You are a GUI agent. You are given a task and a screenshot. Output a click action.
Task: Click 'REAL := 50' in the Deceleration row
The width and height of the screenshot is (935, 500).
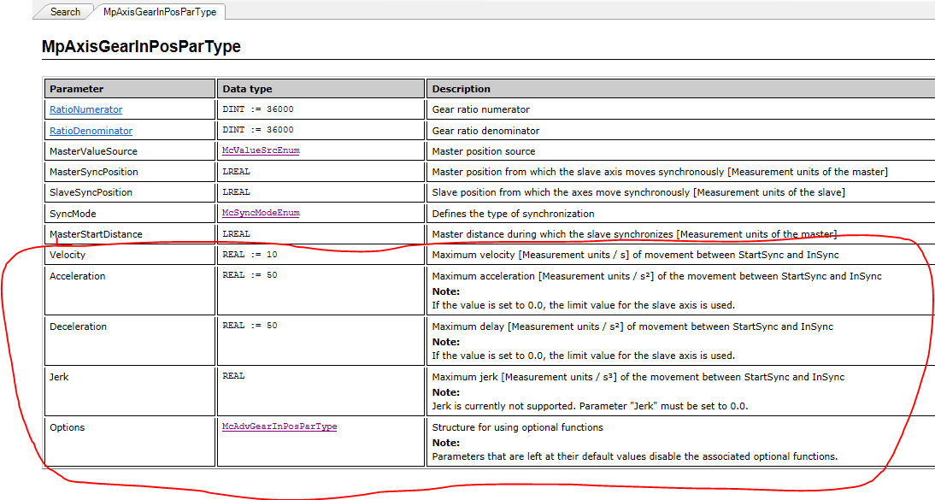pos(250,325)
